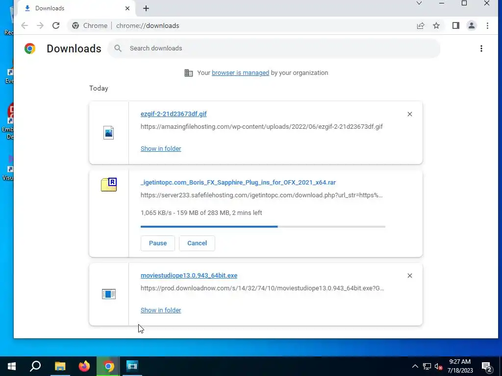Show hidden system tray icons

[415, 366]
